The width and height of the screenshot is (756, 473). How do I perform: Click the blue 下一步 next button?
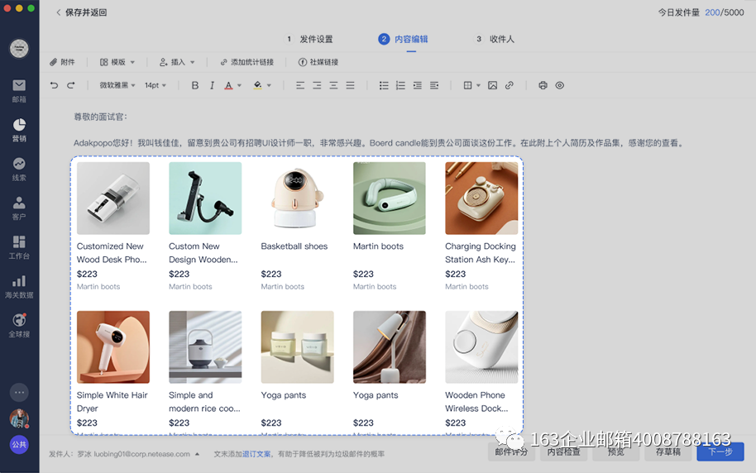click(x=720, y=451)
